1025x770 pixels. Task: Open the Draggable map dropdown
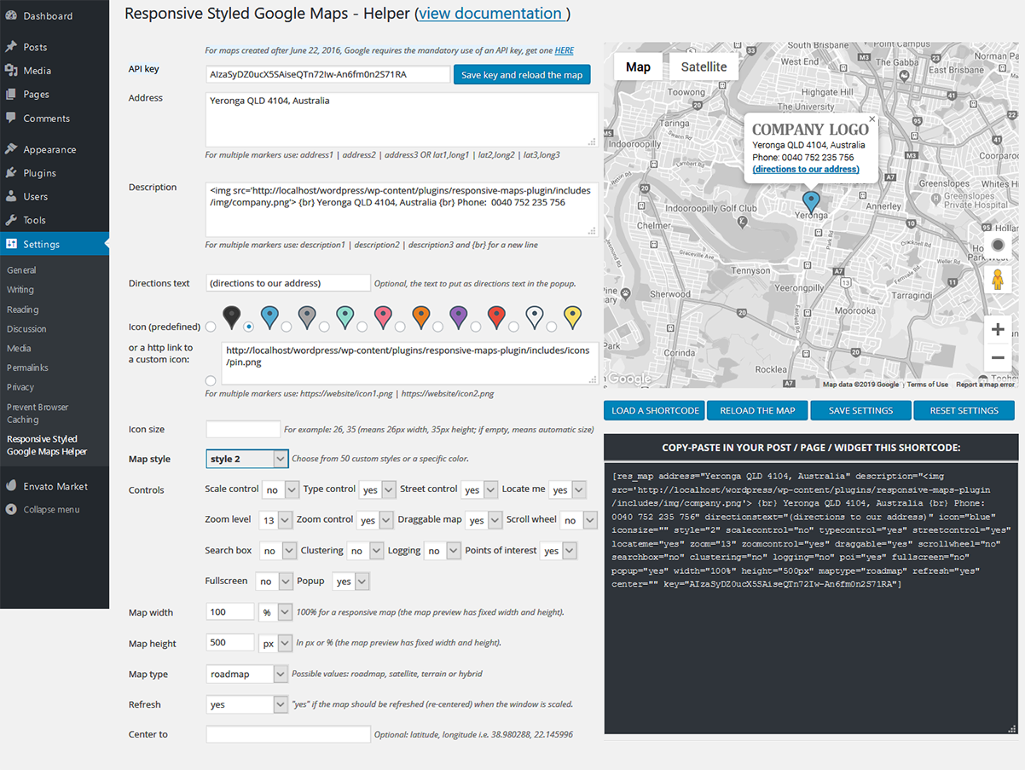484,520
